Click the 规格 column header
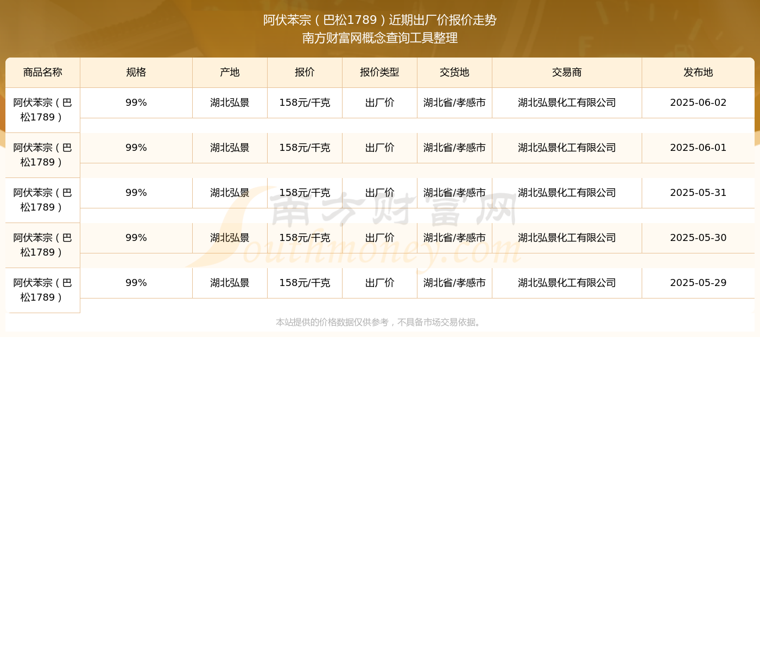Screen dimensions: 760x654 [136, 72]
